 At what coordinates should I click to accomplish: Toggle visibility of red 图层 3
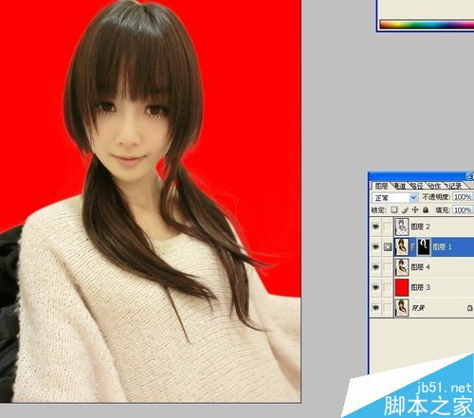click(x=375, y=287)
